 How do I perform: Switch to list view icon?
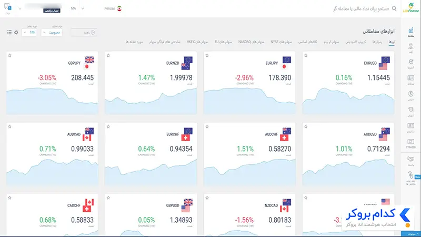tap(9, 33)
